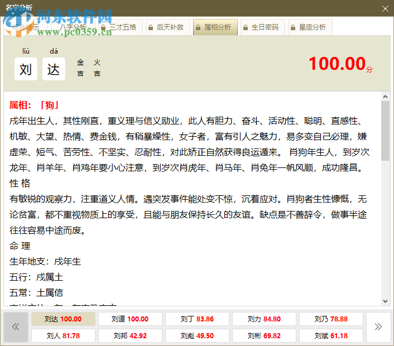Image resolution: width=394 pixels, height=346 pixels.
Task: Click the lock icon on 星座分析 tab
Action: tap(293, 27)
